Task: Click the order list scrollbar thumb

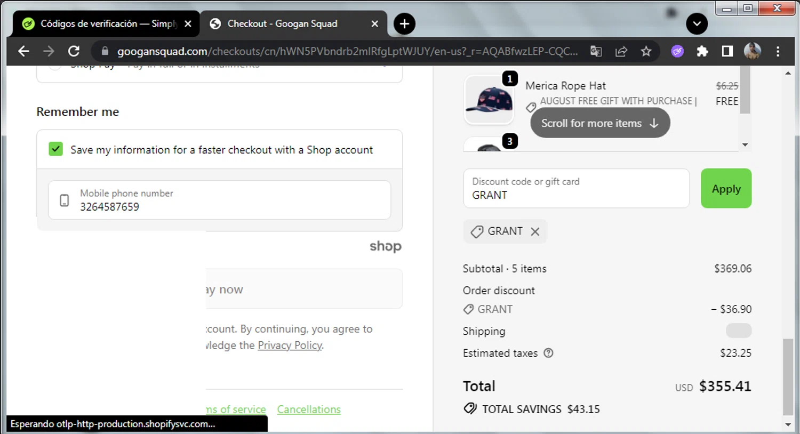Action: pyautogui.click(x=745, y=90)
